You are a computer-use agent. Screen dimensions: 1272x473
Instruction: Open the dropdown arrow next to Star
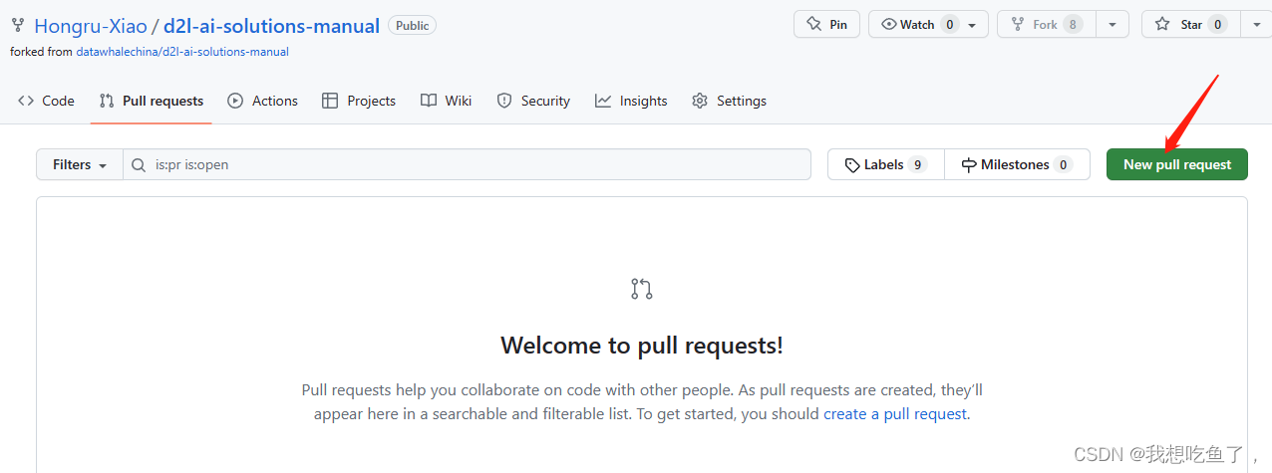click(1256, 25)
